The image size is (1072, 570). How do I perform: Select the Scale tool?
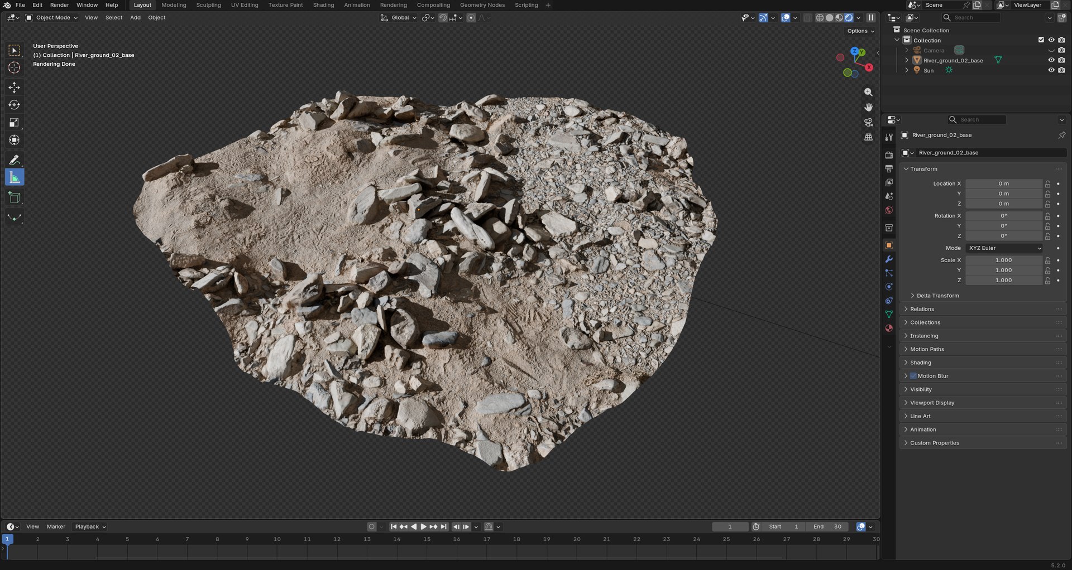tap(15, 123)
